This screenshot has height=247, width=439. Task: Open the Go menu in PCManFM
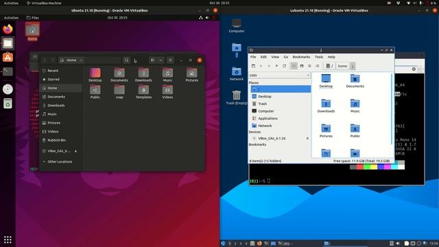coord(285,57)
